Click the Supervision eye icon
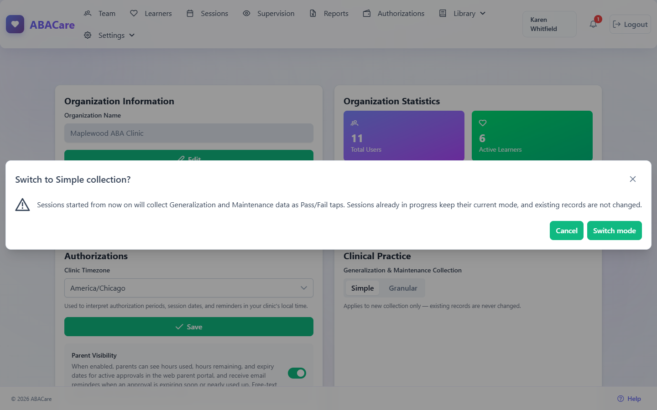This screenshot has height=410, width=657. point(246,13)
